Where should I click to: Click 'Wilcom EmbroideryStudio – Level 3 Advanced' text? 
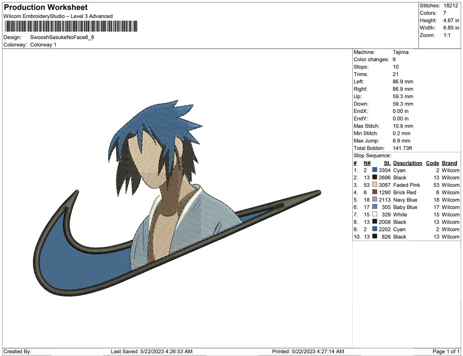(x=58, y=16)
